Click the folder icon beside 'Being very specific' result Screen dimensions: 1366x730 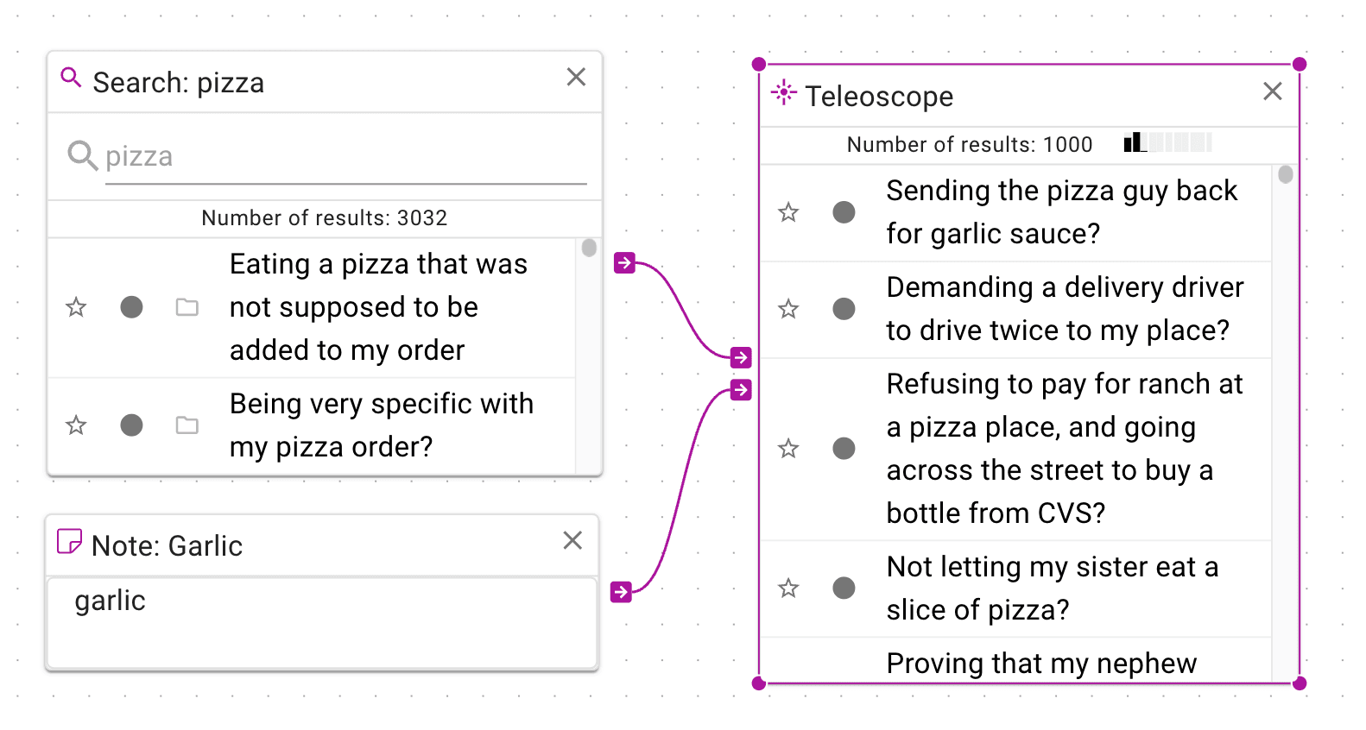[187, 425]
